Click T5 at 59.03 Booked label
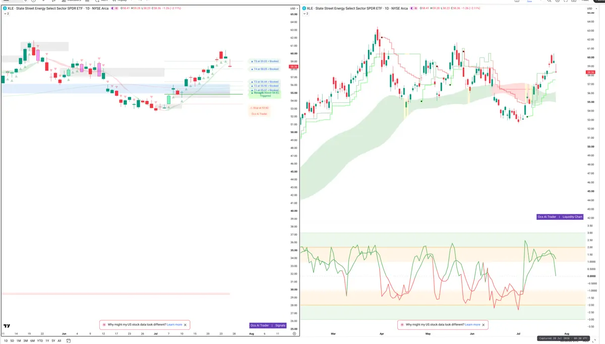The width and height of the screenshot is (605, 344). [265, 61]
